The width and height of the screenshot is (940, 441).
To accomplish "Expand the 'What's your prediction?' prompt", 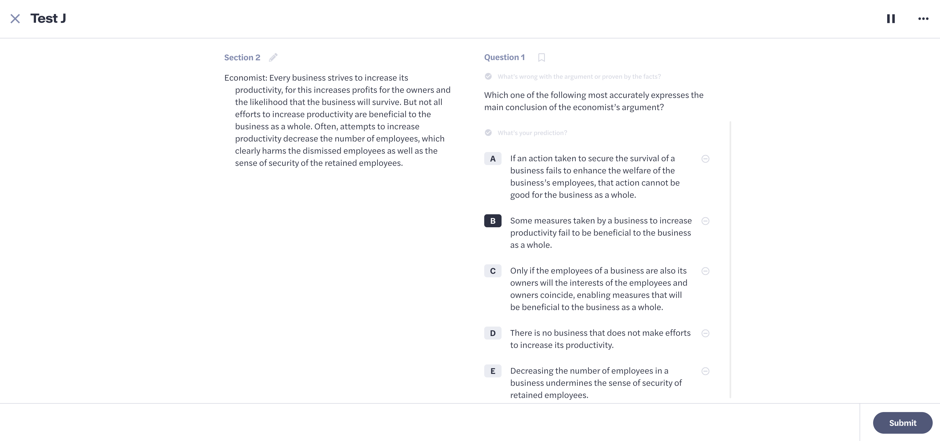I will pos(532,133).
